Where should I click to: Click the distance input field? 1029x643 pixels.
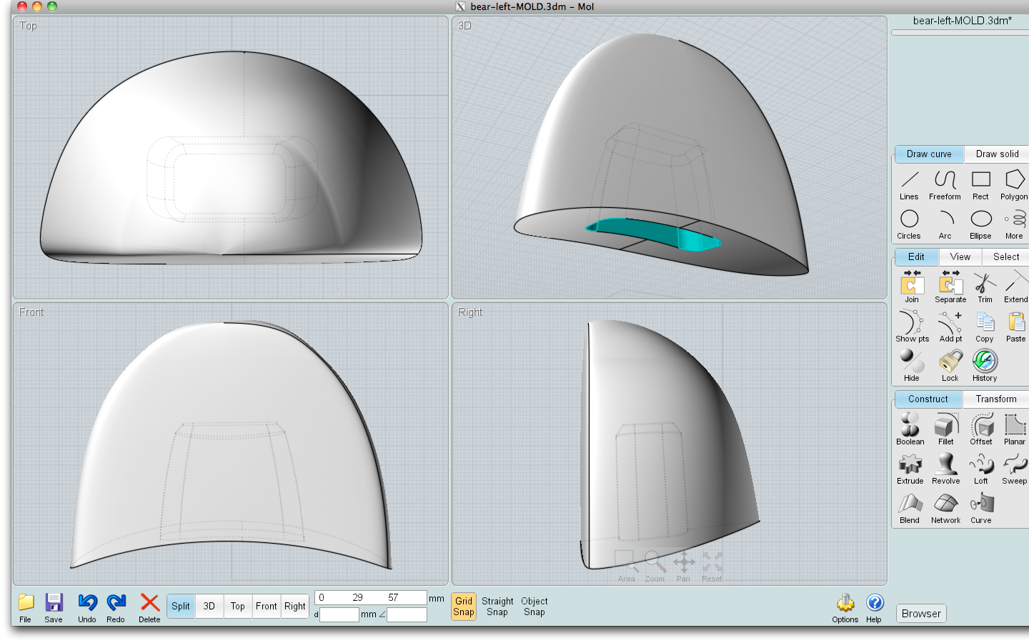(x=339, y=614)
